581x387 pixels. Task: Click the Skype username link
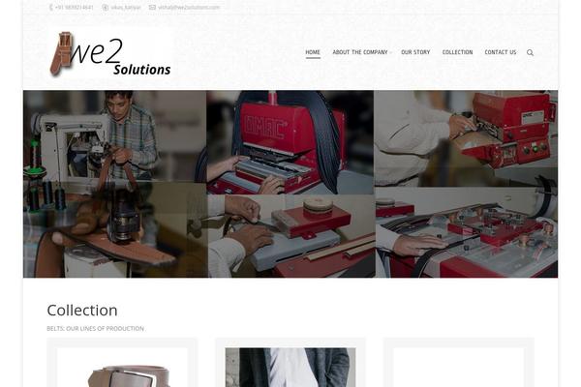(x=126, y=7)
